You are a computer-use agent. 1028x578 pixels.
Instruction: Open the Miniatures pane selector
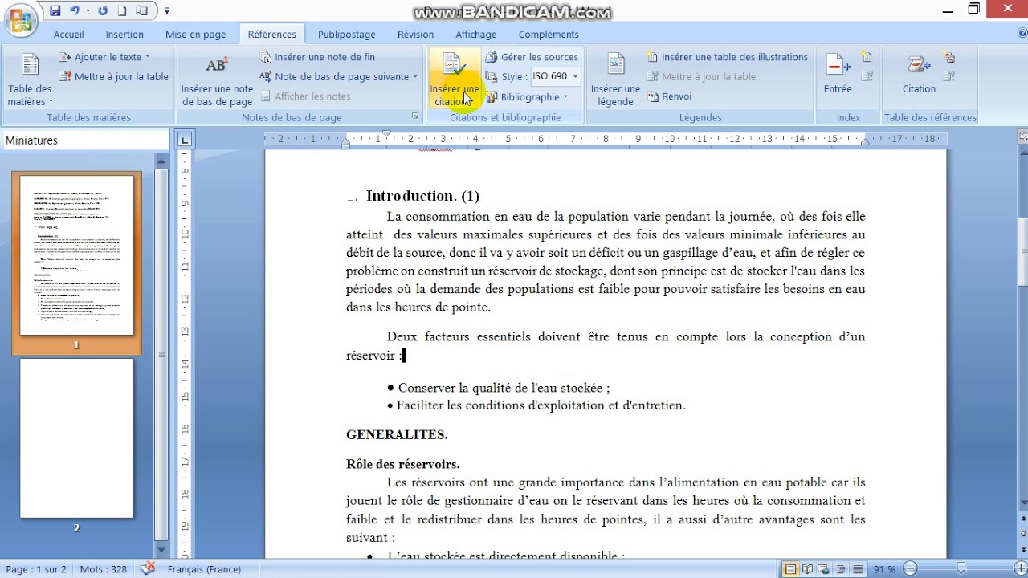point(85,140)
